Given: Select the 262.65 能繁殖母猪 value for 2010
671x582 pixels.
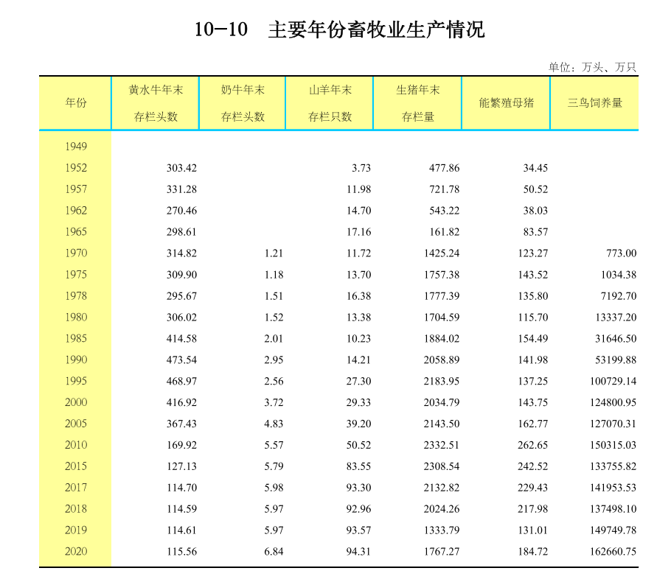Looking at the screenshot, I should (533, 445).
